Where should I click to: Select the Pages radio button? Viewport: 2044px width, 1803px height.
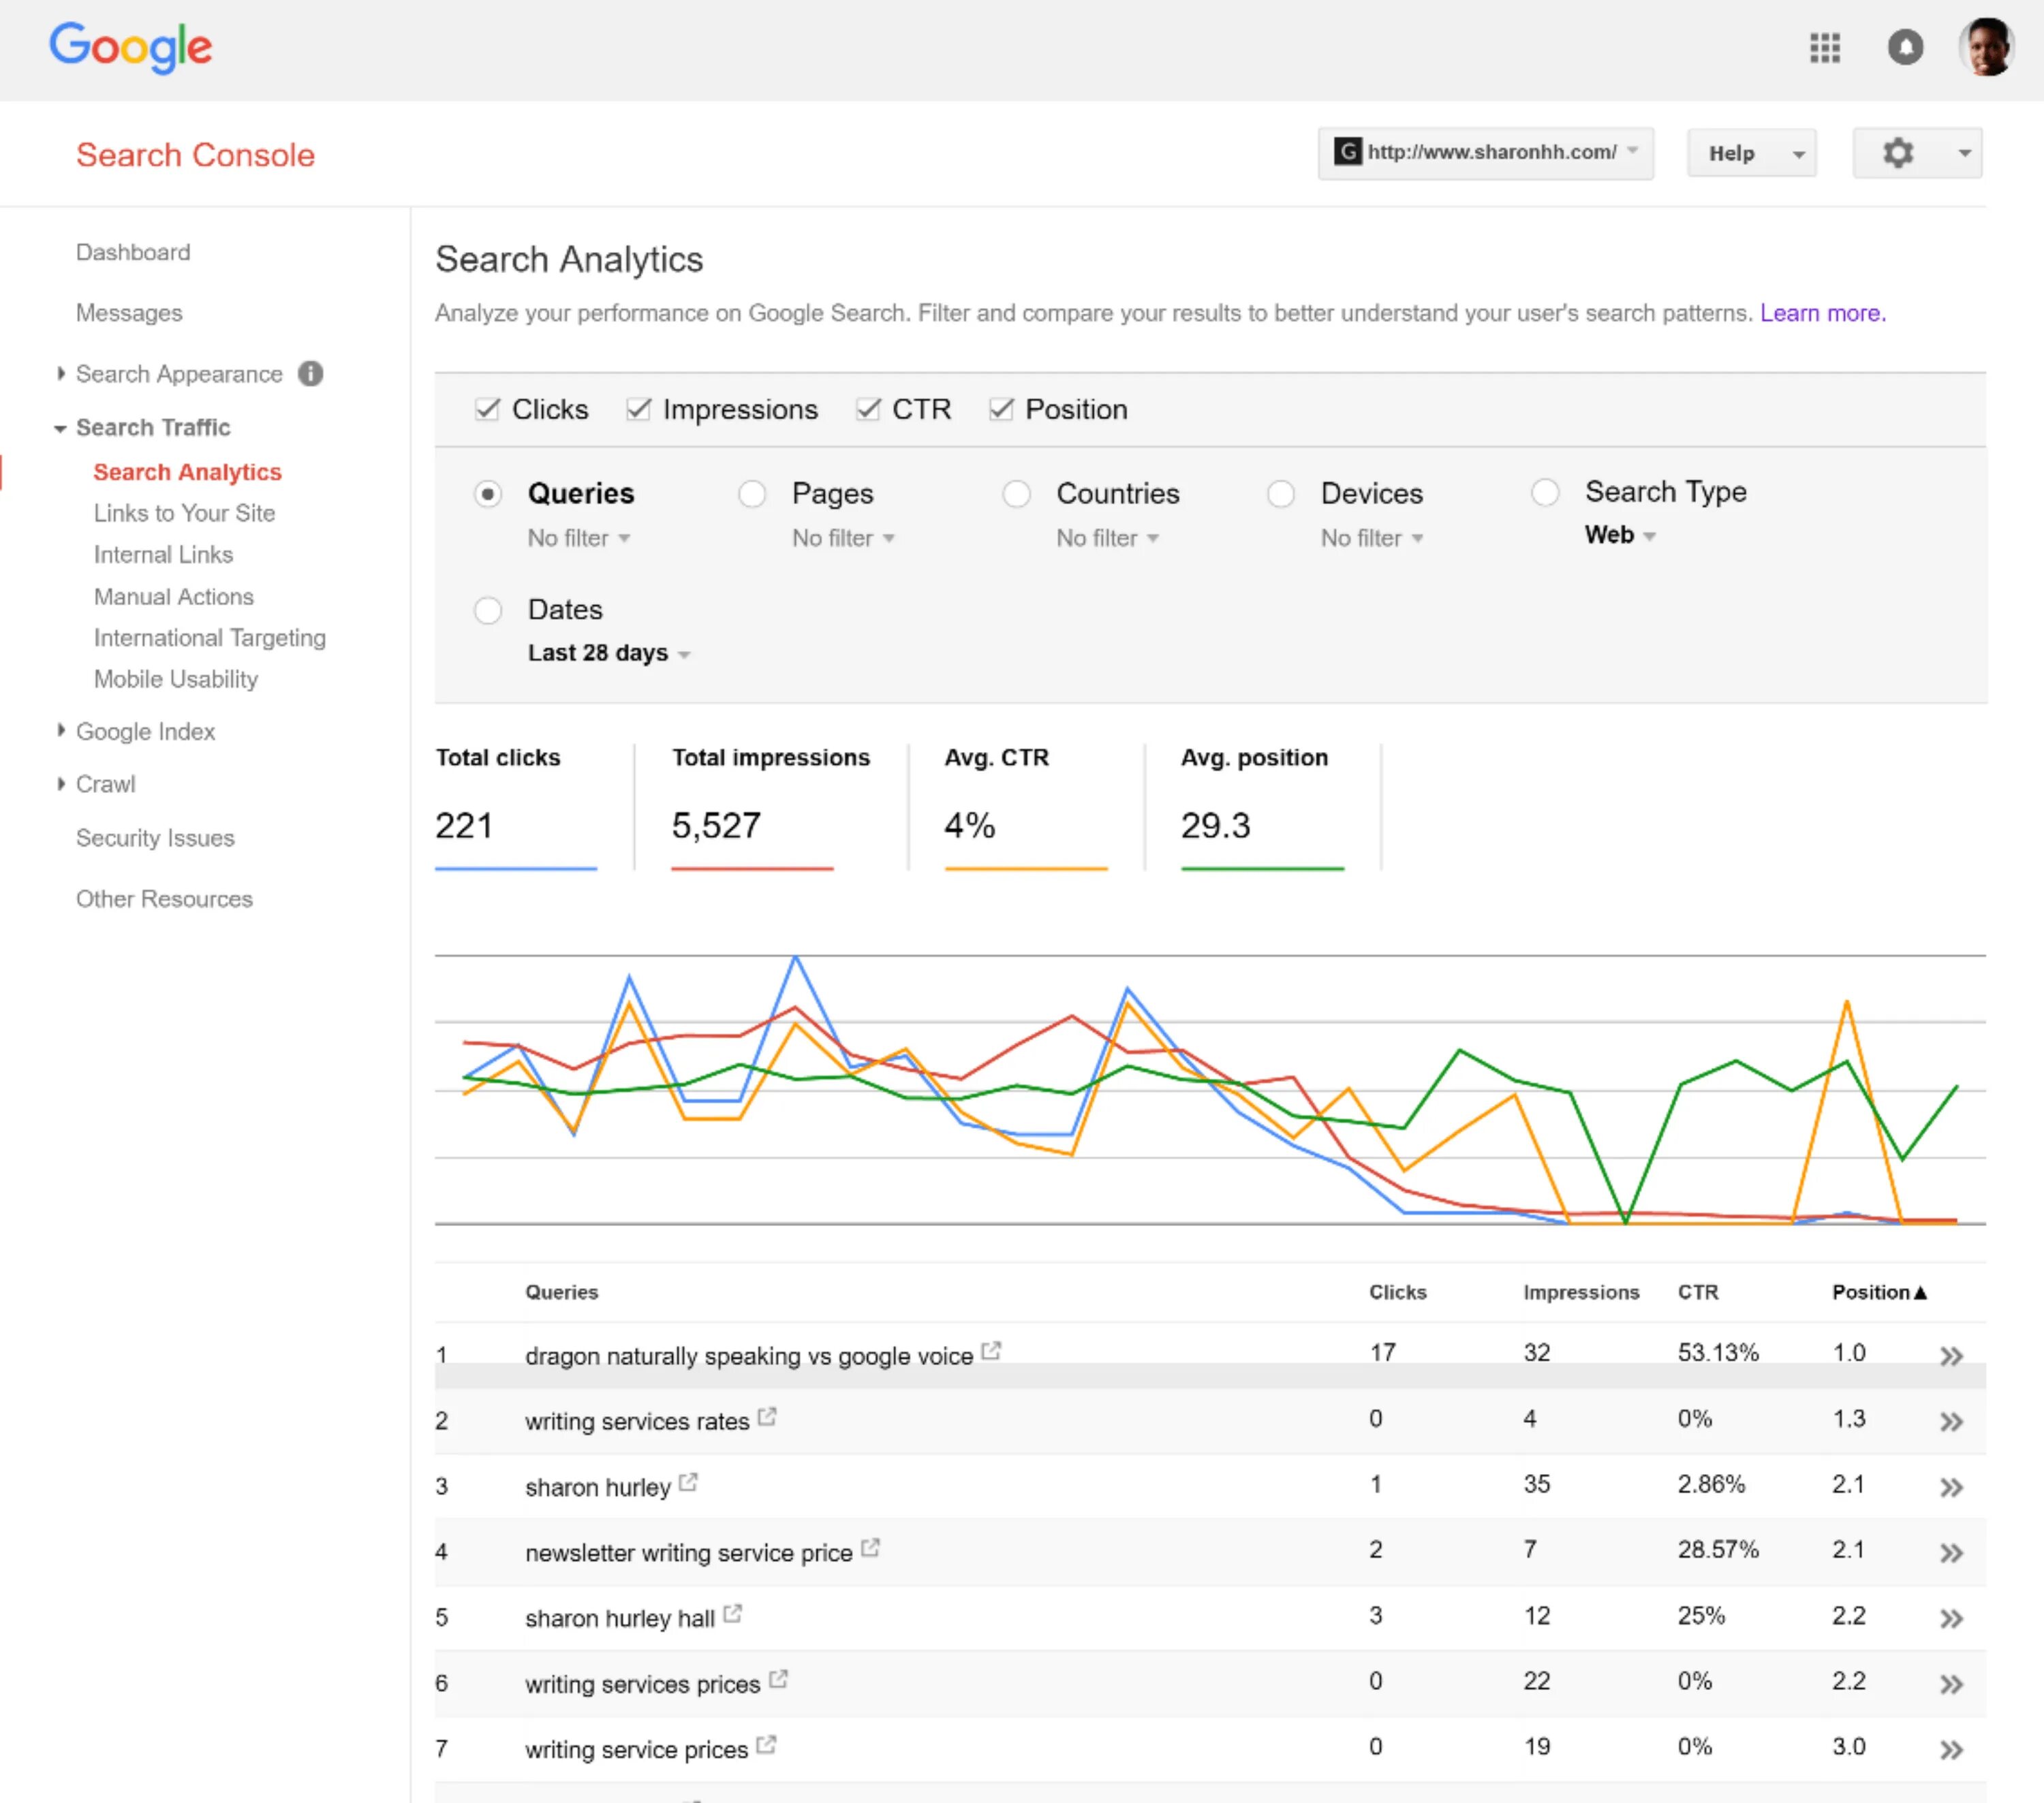[x=752, y=494]
